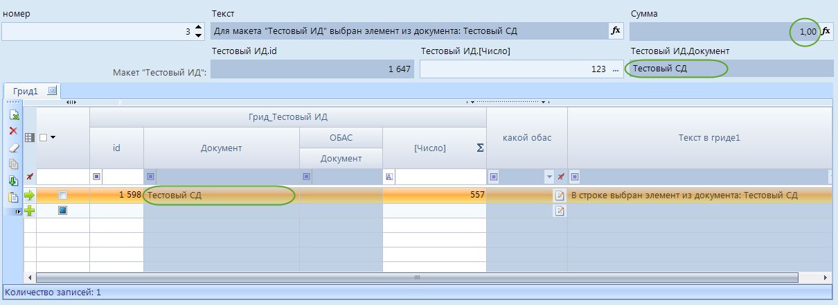
Task: Click the Документ column header
Action: 221,148
